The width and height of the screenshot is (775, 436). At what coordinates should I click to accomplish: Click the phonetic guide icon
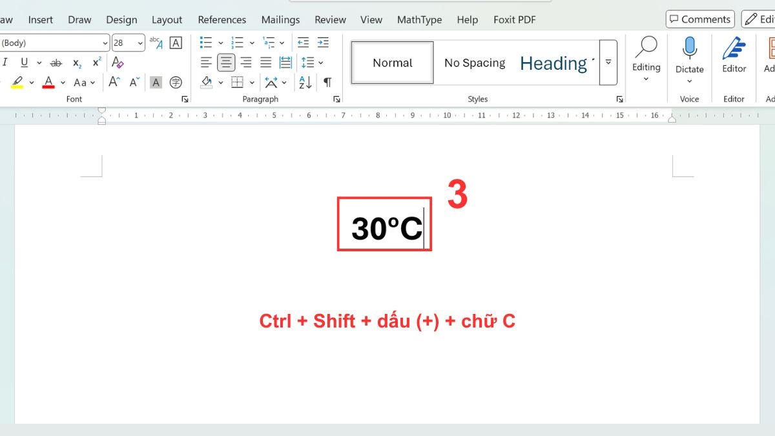(x=156, y=43)
